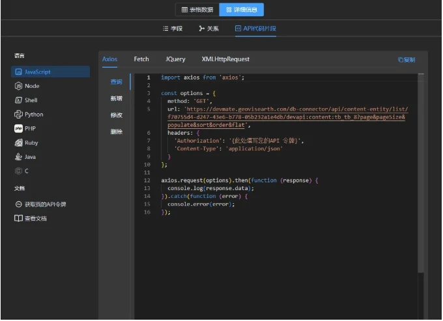Show the 删除 code snippet
The image size is (443, 321).
pyautogui.click(x=116, y=132)
